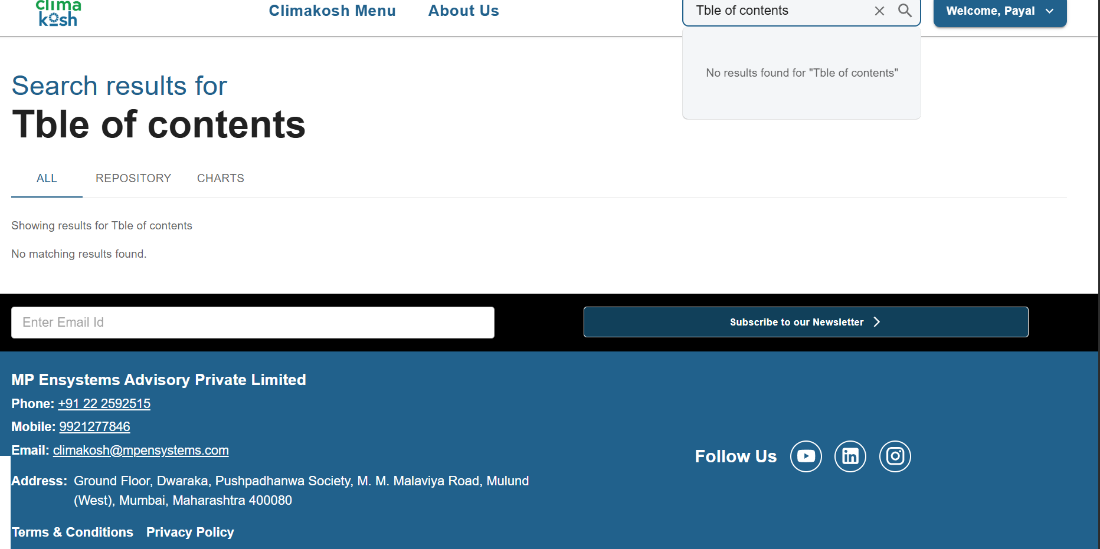The height and width of the screenshot is (549, 1100).
Task: Click the magnifier search icon
Action: point(905,11)
